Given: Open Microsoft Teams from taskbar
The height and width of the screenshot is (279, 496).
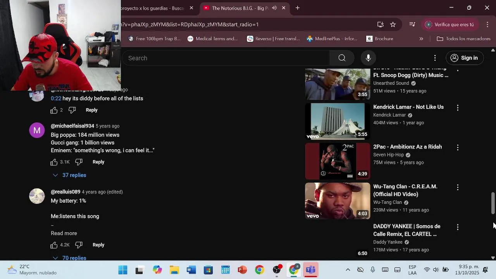Looking at the screenshot, I should coord(311,270).
